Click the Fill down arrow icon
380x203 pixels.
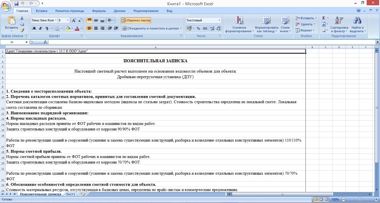click(324, 24)
